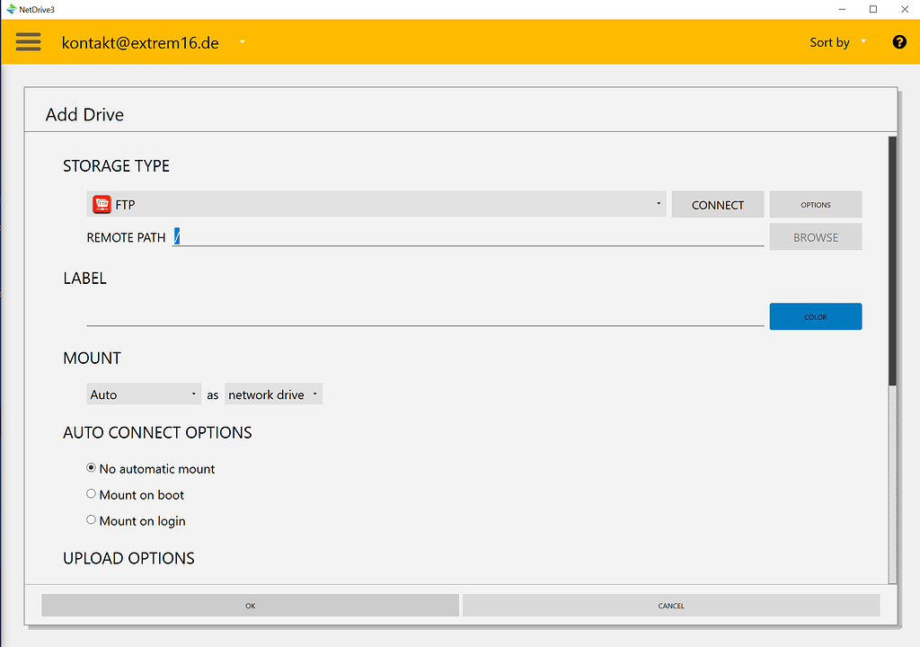The width and height of the screenshot is (920, 647).
Task: Enable Mount on login
Action: point(91,519)
